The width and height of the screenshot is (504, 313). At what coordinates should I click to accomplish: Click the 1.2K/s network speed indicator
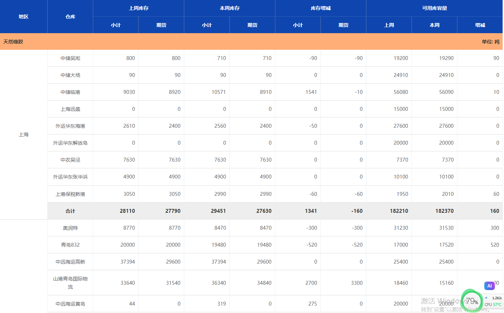493,298
